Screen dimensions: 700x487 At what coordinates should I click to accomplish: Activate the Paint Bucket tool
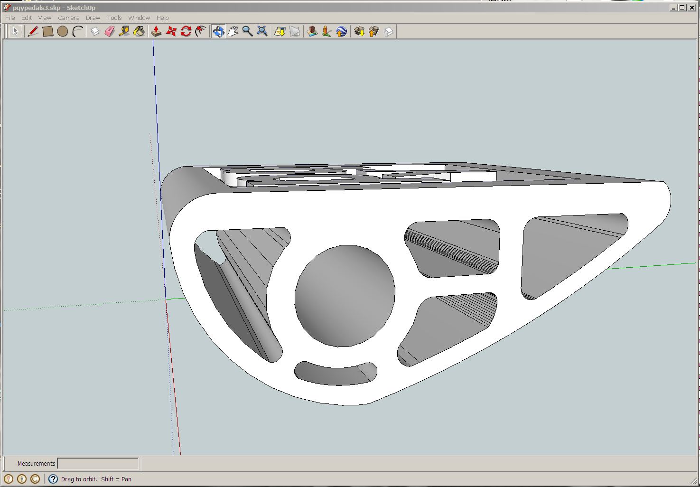139,31
